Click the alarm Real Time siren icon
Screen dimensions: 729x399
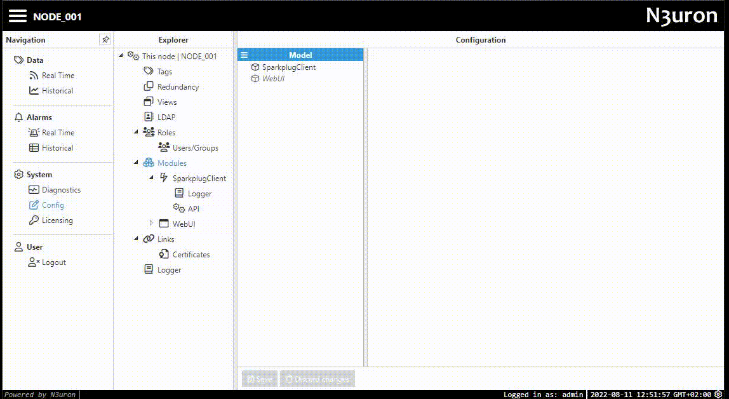[x=34, y=133]
